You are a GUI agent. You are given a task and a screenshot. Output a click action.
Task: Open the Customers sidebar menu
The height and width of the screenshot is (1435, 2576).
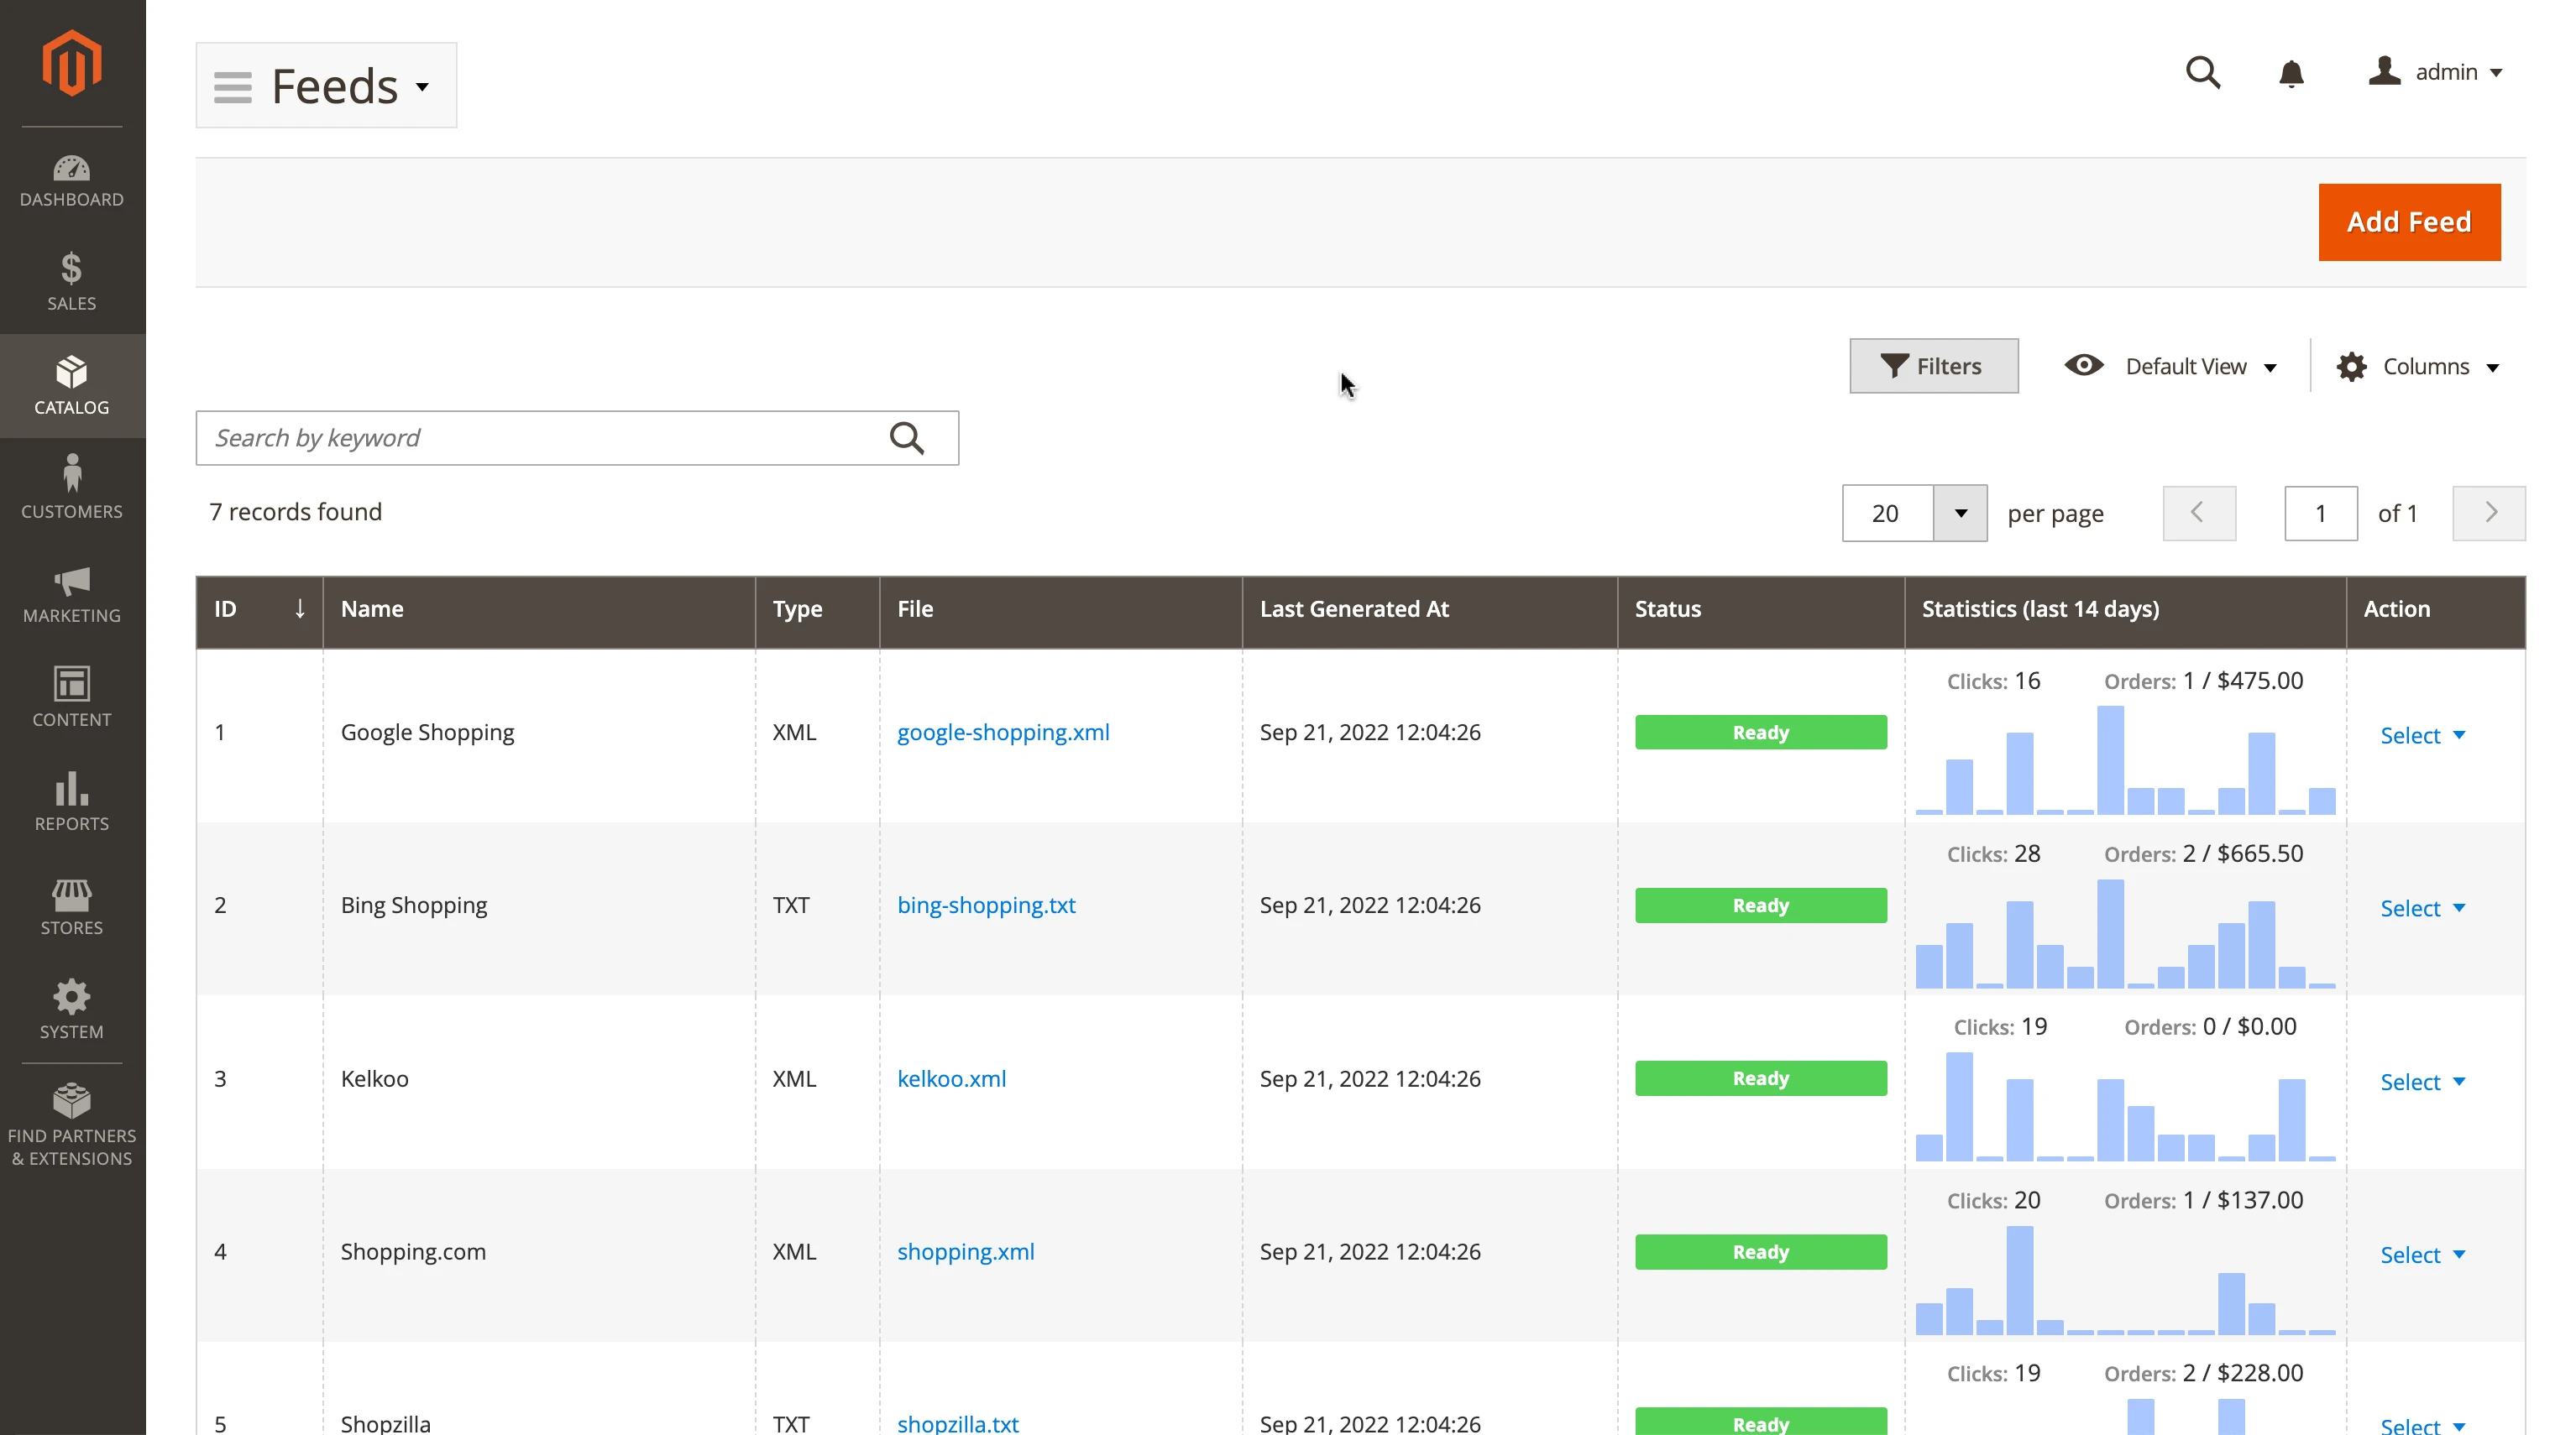72,489
